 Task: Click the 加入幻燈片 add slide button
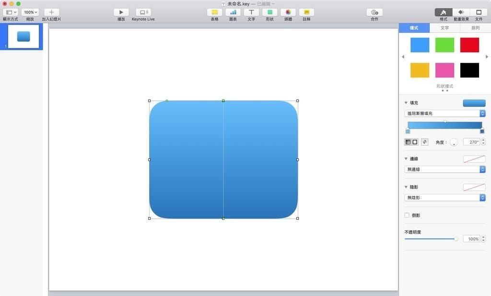[x=51, y=12]
